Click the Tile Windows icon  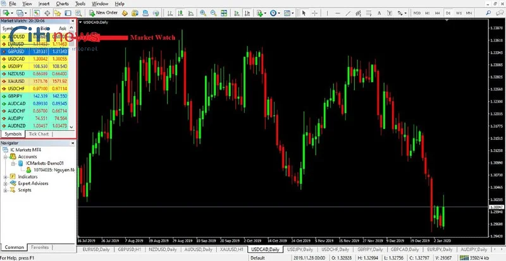tap(224, 13)
